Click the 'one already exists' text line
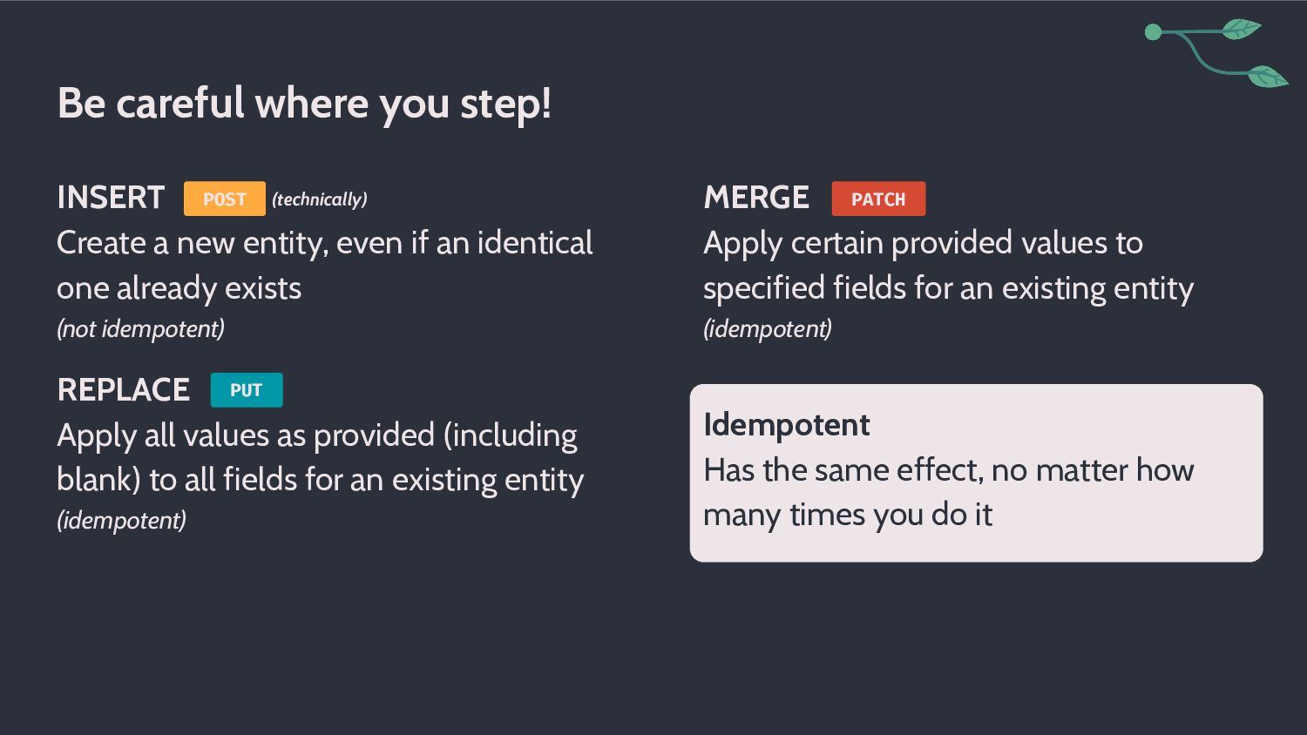1307x735 pixels. (x=179, y=288)
